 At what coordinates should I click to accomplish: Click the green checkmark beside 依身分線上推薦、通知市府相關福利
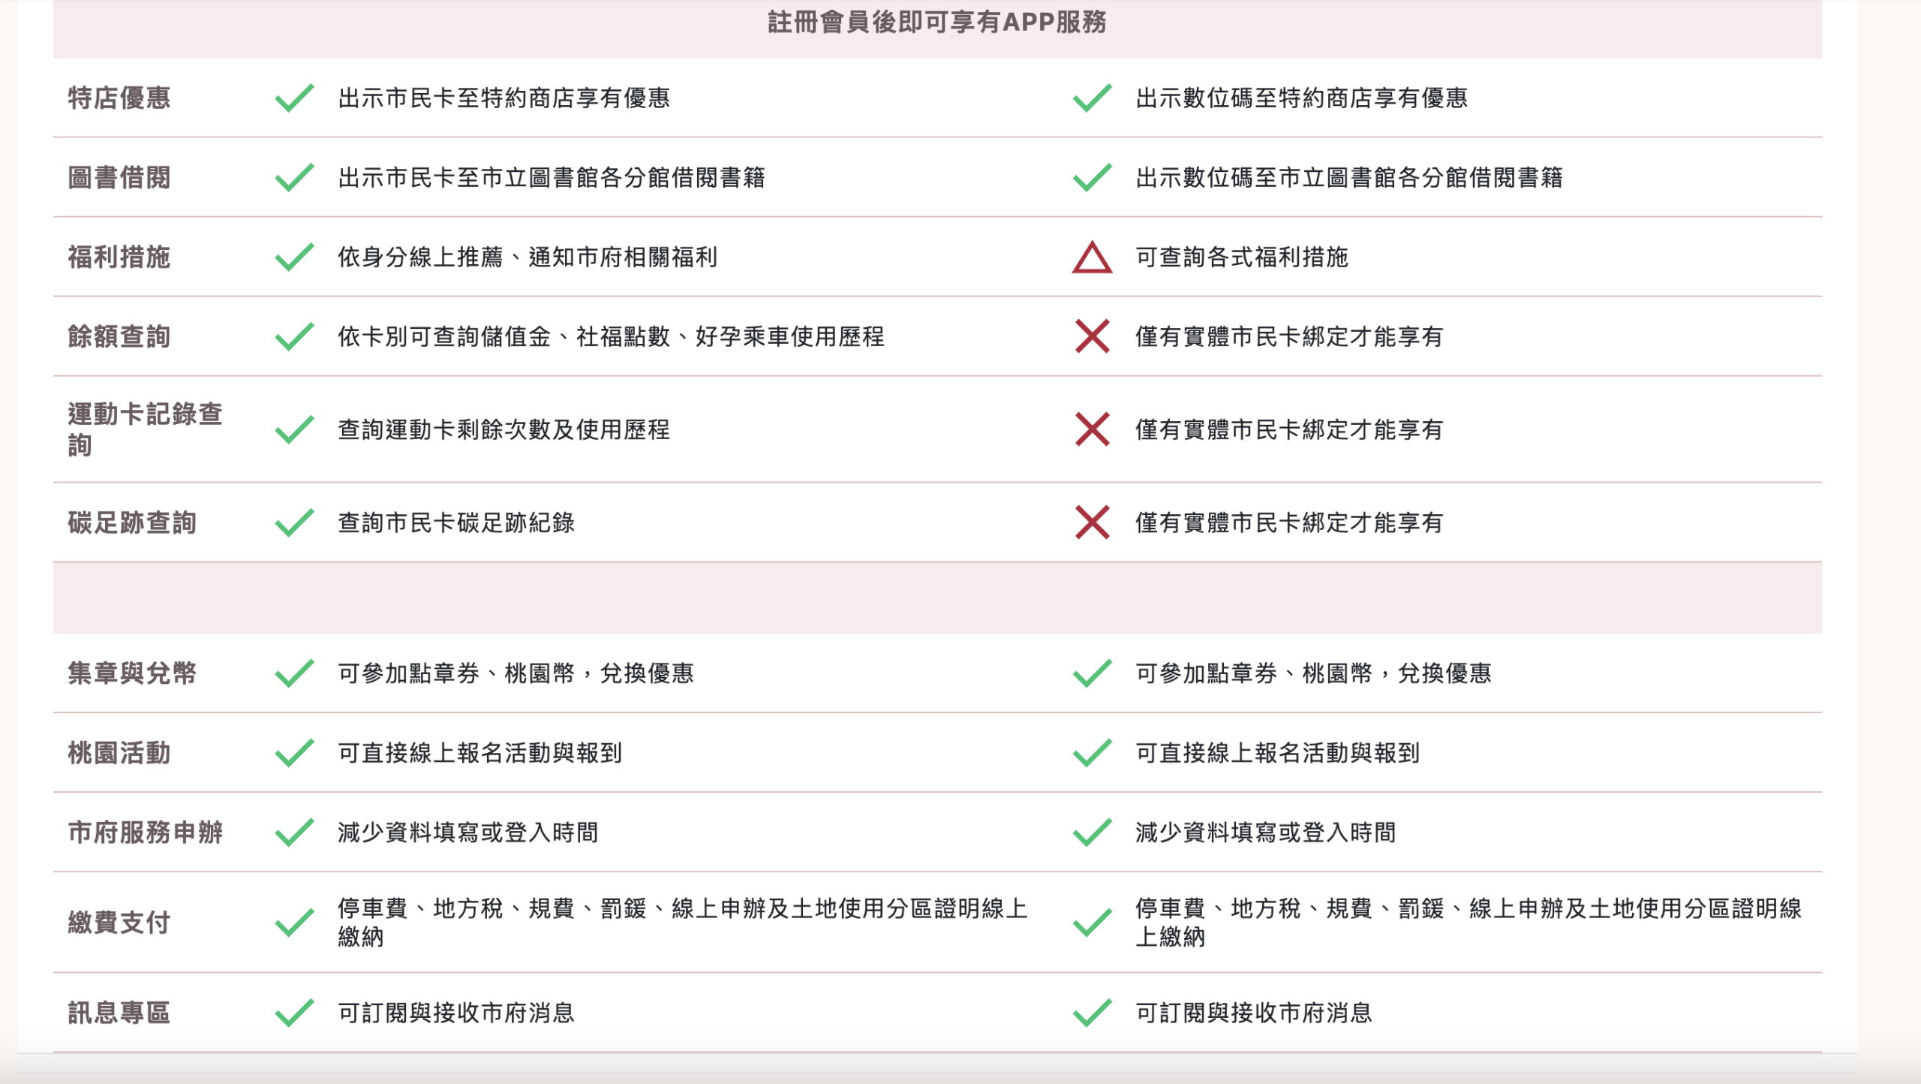(x=294, y=257)
